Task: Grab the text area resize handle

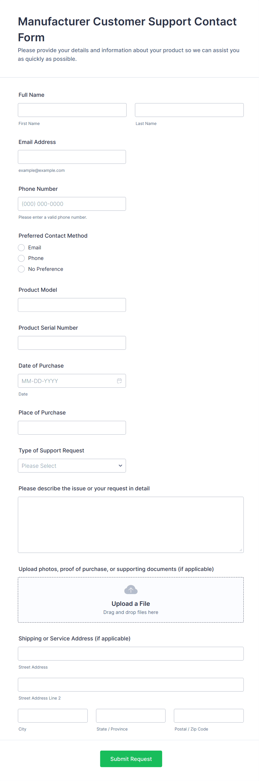Action: pyautogui.click(x=241, y=550)
